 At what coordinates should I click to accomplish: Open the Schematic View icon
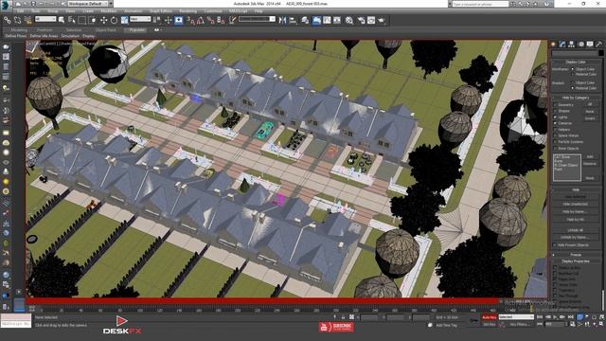337,20
